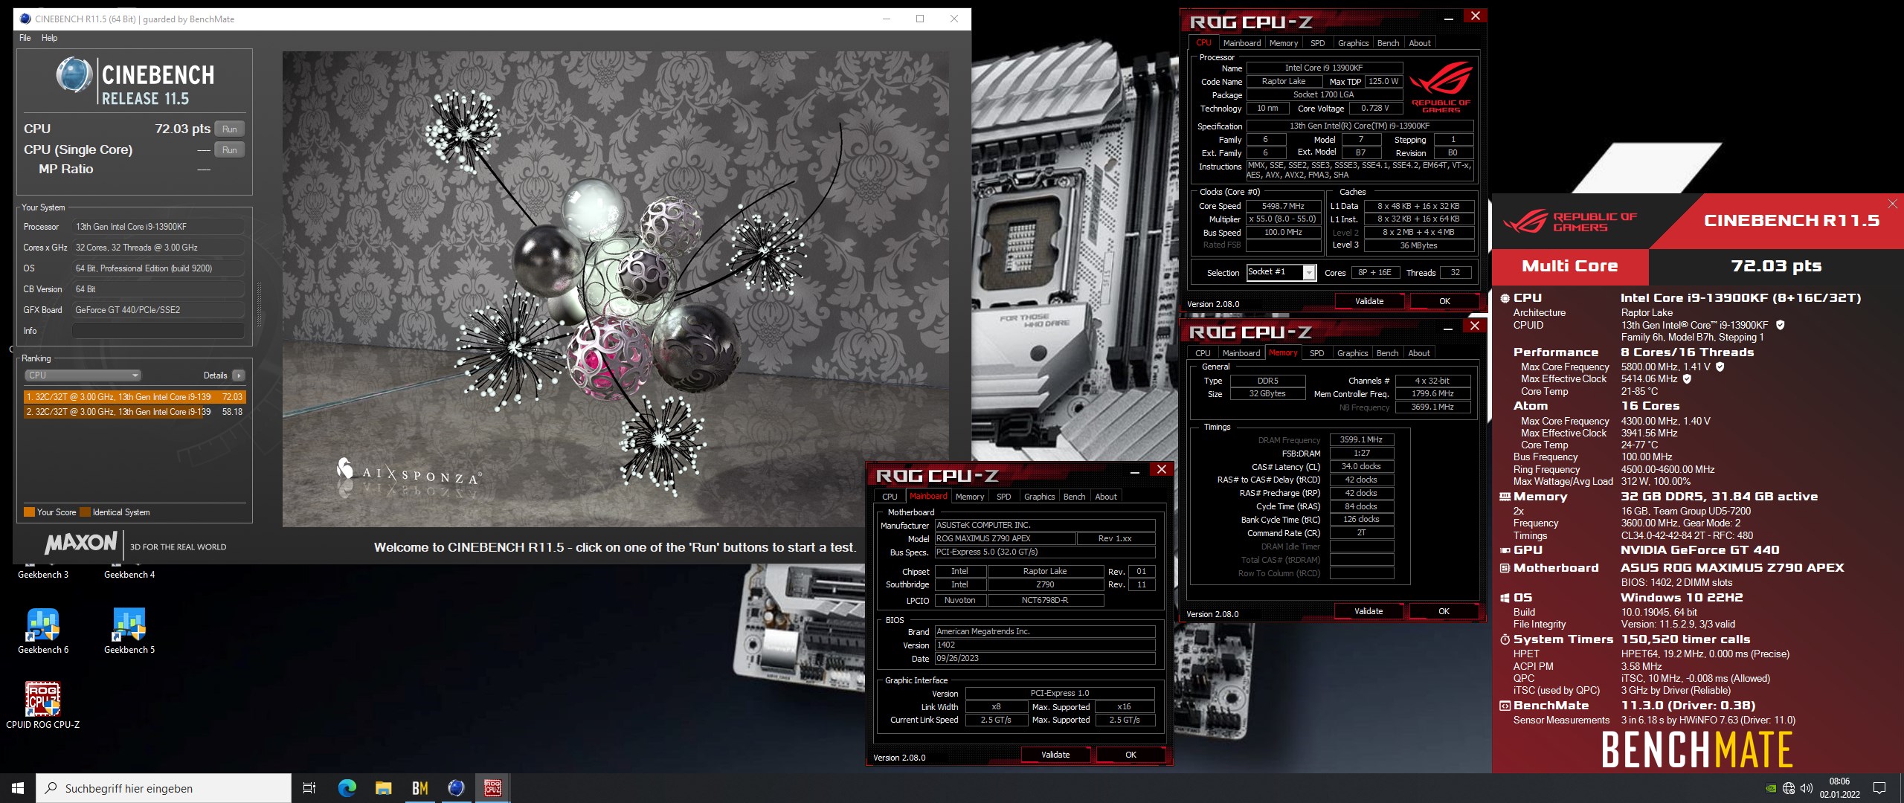
Task: Switch to Cinebench via taskbar icon
Action: [x=456, y=788]
